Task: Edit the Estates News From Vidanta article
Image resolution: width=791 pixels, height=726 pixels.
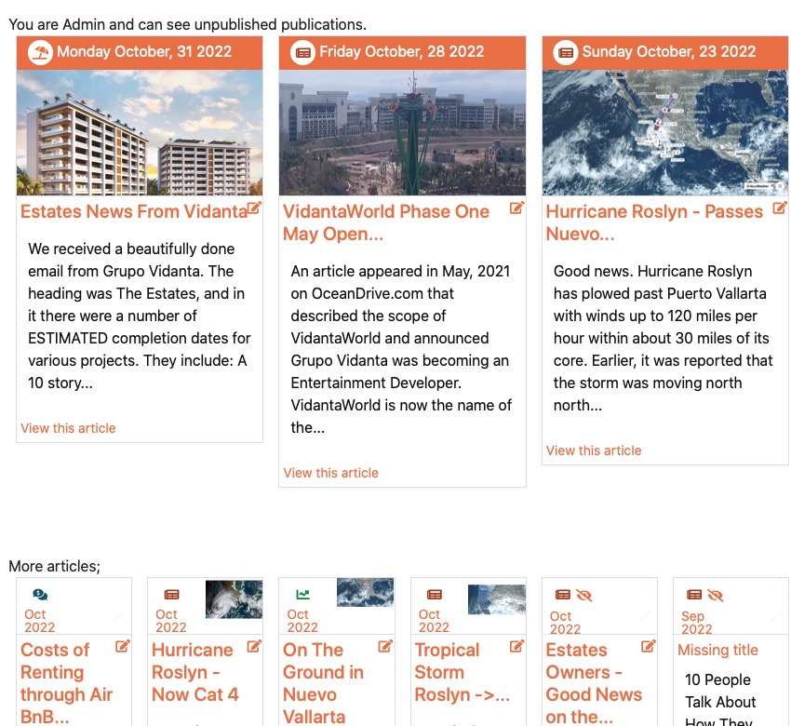Action: (254, 208)
